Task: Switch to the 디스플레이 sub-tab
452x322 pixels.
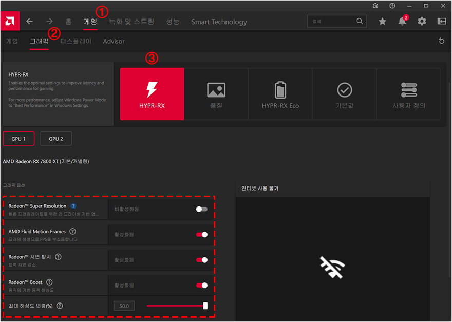Action: click(76, 41)
